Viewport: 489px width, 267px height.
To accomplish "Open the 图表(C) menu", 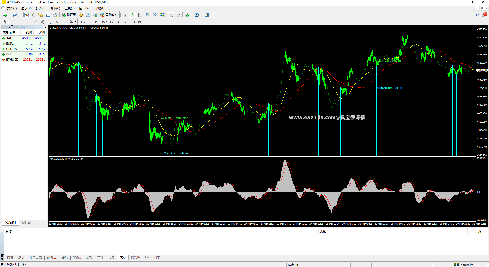I will point(55,8).
